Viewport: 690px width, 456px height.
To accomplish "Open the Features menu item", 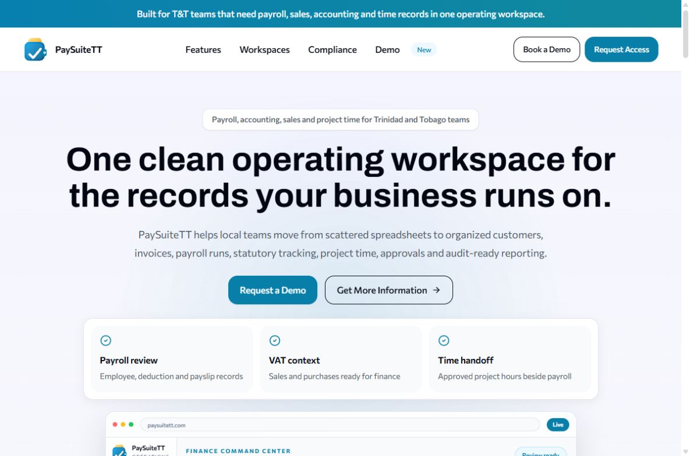I will pos(203,49).
